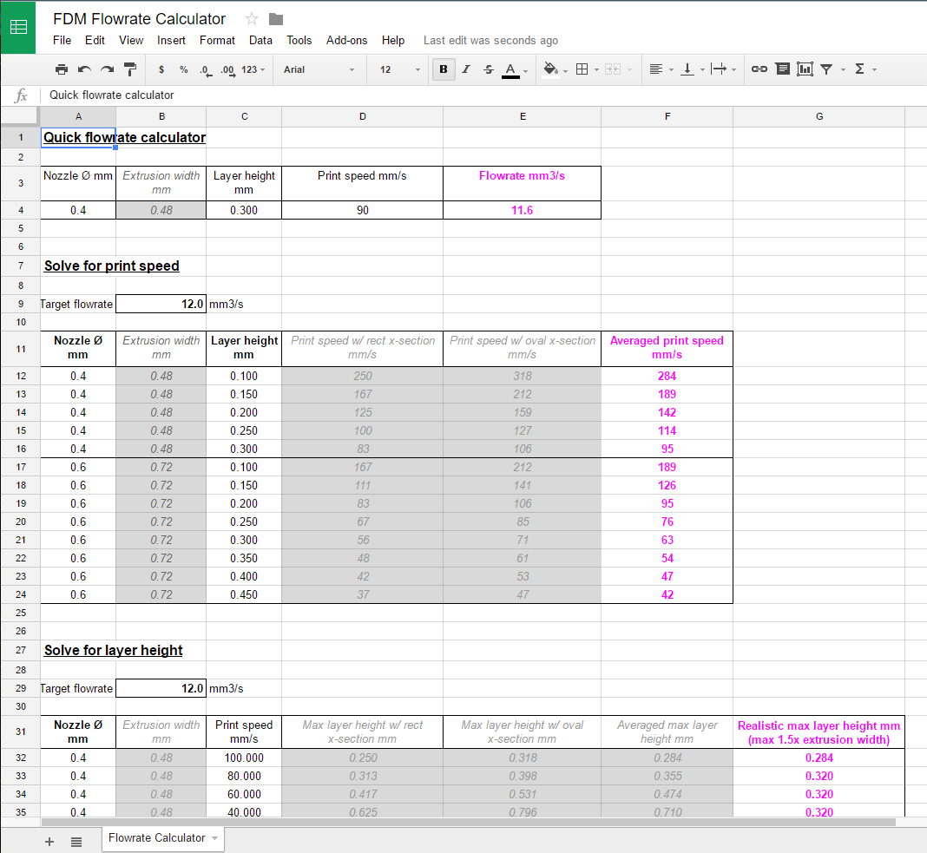Select Print speed 90 cell
The width and height of the screenshot is (927, 853).
(363, 211)
